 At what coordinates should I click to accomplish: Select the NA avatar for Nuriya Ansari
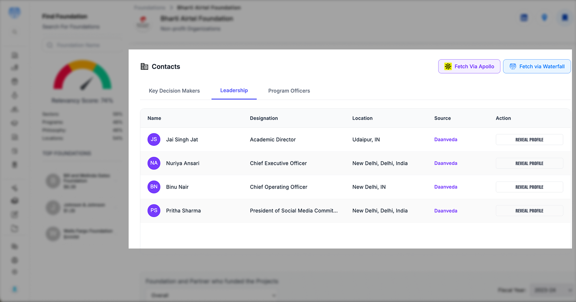[x=154, y=163]
